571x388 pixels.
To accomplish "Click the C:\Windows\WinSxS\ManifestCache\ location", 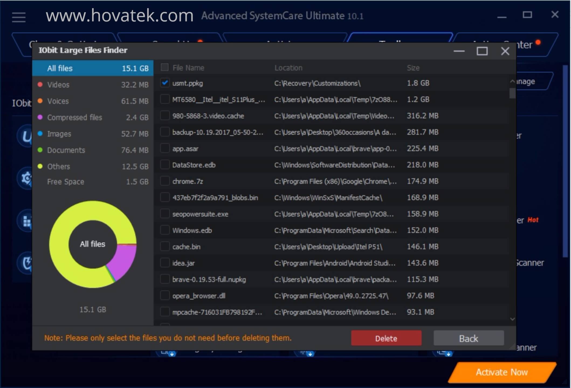I will click(328, 197).
